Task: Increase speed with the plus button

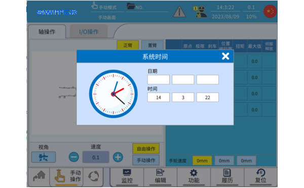Action: 118,157
